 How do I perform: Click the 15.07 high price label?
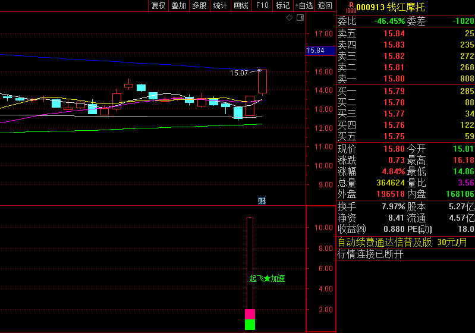point(239,73)
